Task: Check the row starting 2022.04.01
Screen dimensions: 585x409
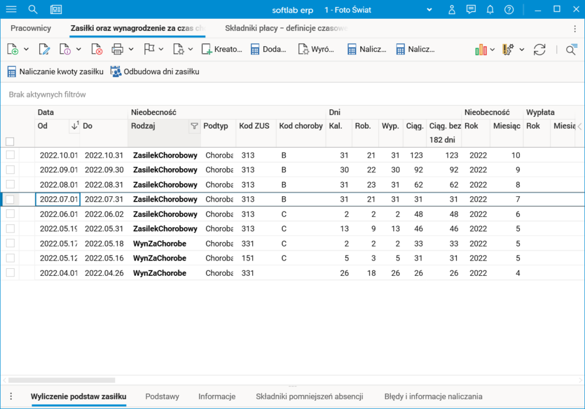Action: pos(10,273)
